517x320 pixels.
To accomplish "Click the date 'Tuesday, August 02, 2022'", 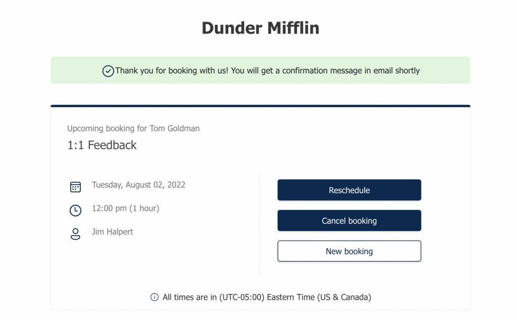I will (x=138, y=185).
